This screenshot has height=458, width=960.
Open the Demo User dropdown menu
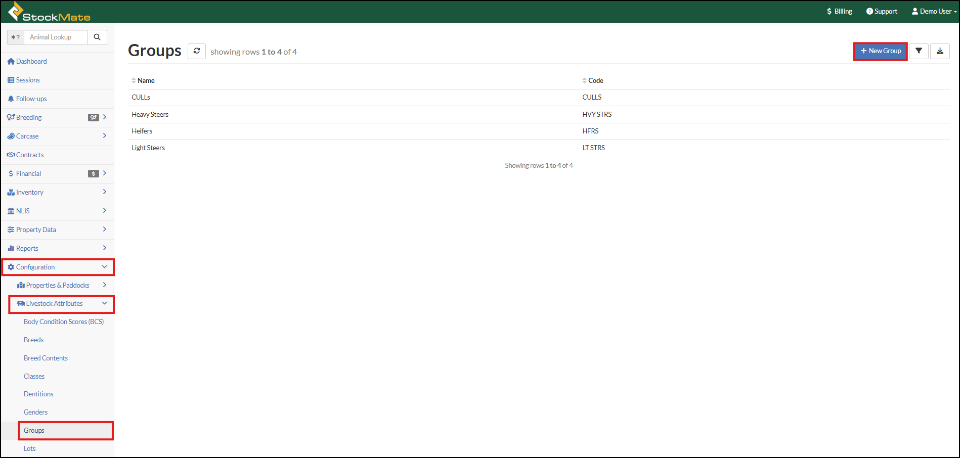pyautogui.click(x=934, y=11)
